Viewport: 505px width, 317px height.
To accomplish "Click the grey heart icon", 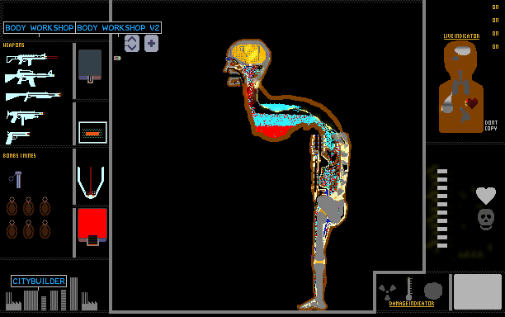I will click(x=486, y=196).
